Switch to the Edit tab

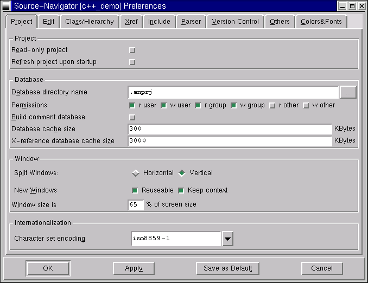point(49,22)
